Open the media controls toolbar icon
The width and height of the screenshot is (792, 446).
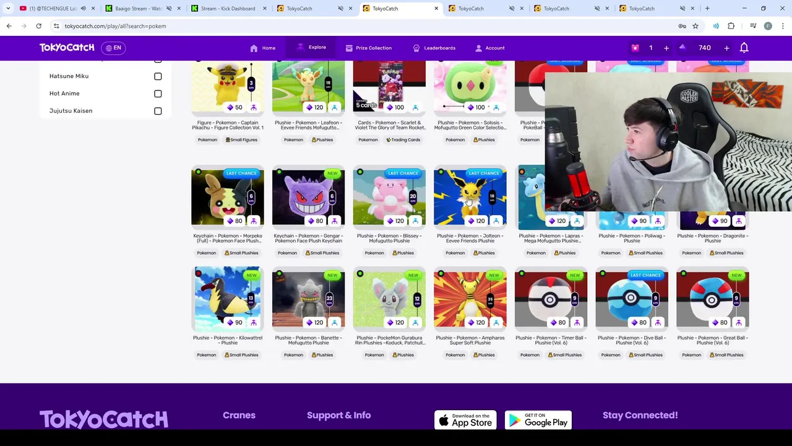pos(753,26)
